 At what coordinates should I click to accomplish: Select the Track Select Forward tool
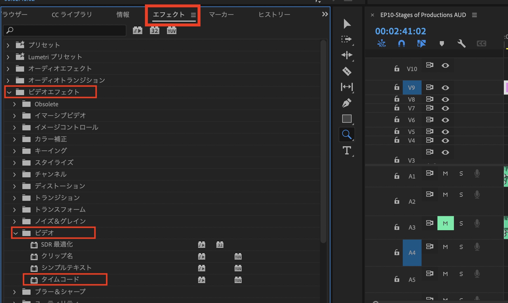tap(347, 40)
